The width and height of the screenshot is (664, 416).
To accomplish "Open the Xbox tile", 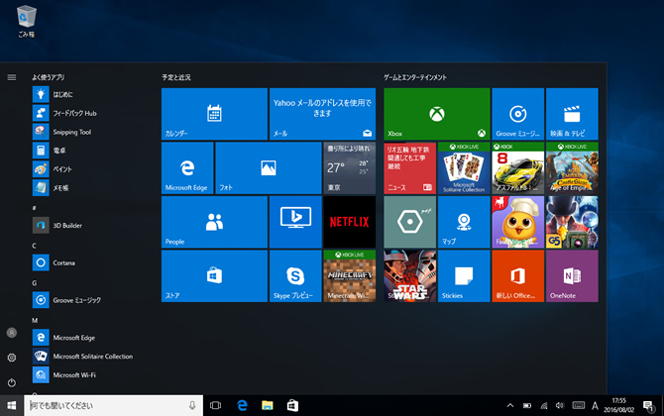I will 436,113.
